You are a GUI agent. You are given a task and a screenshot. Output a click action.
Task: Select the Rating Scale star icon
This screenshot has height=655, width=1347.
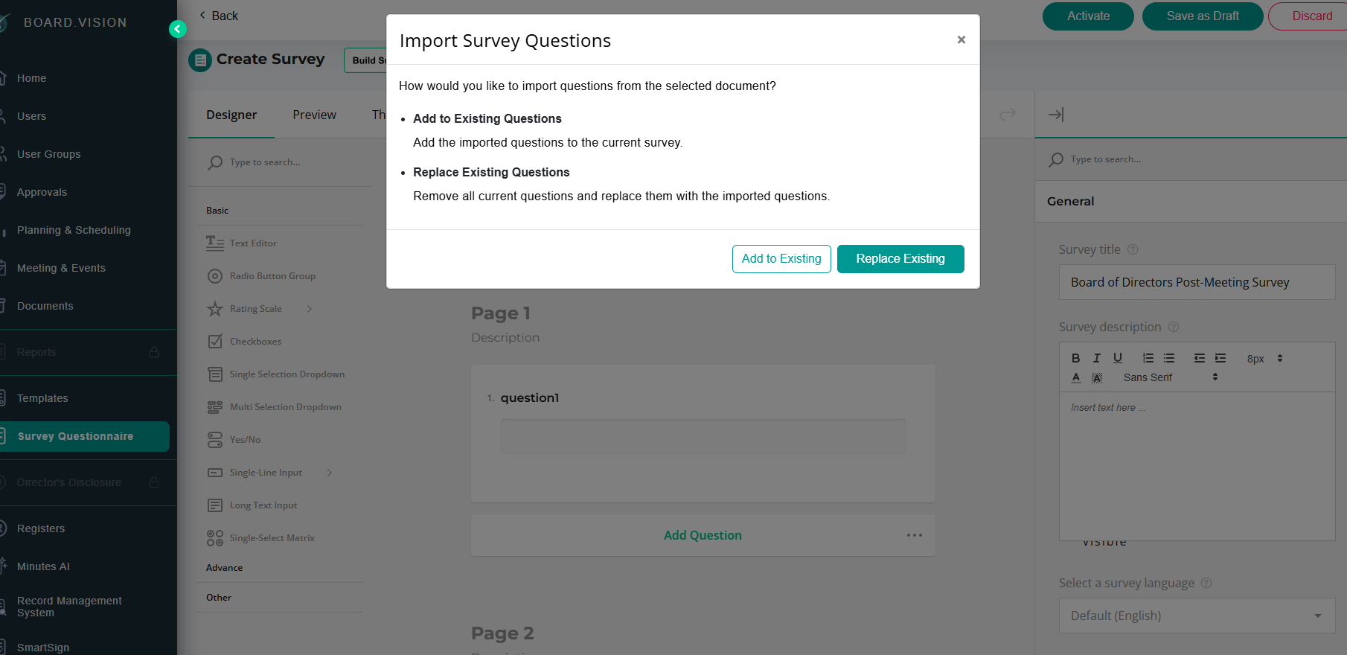pyautogui.click(x=215, y=309)
